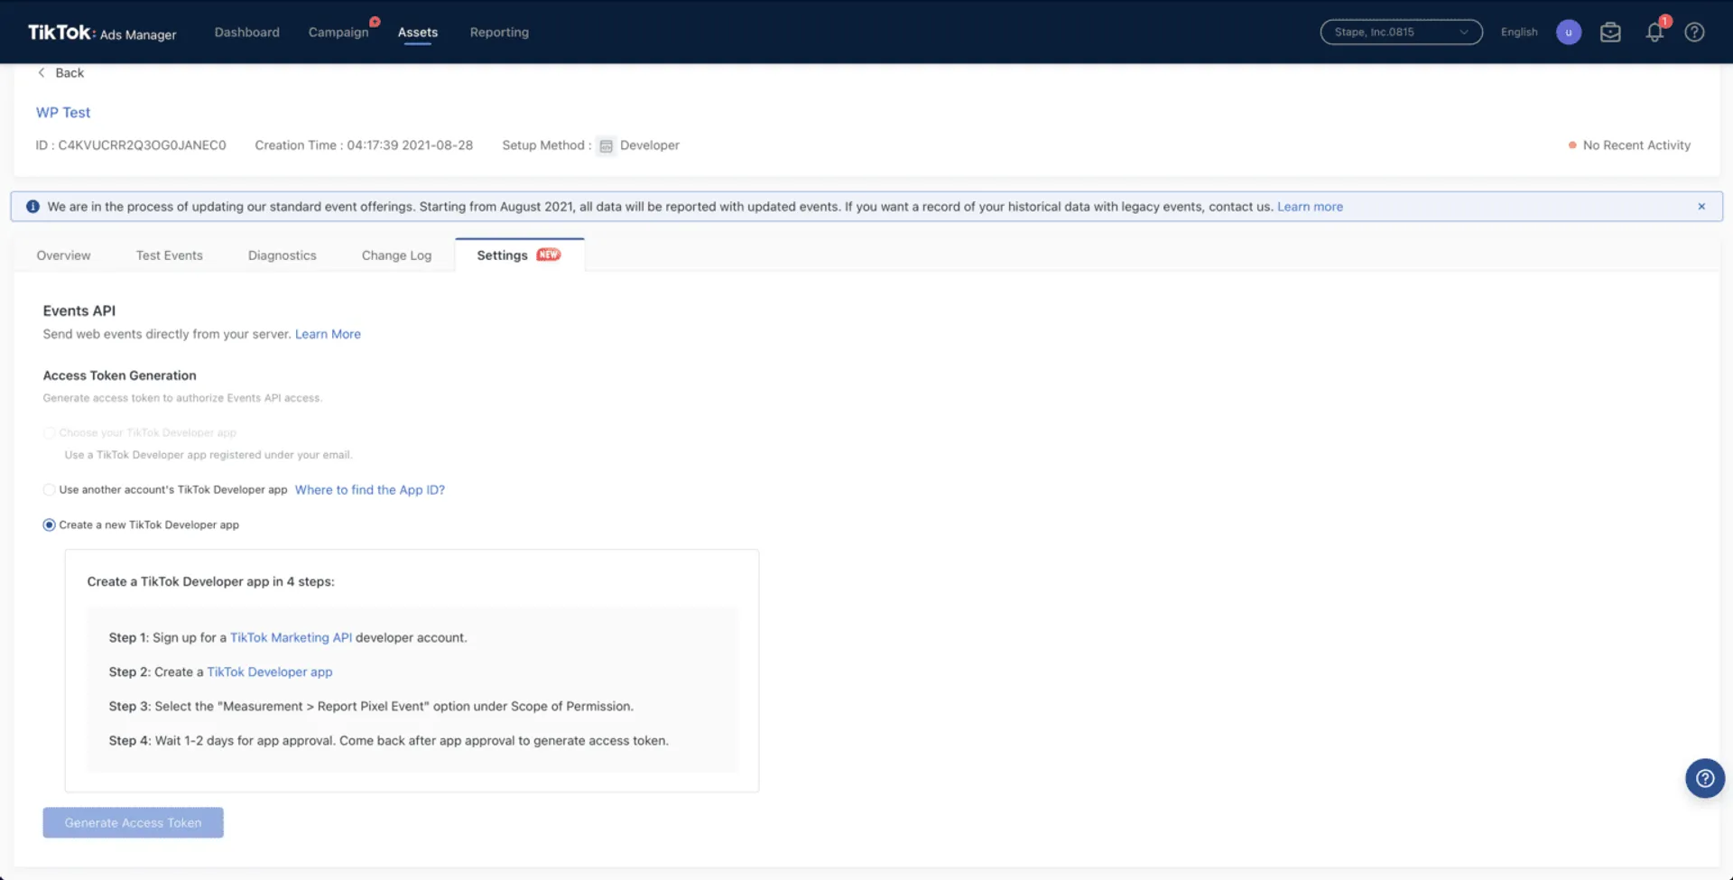Click the Creation Time value
1733x880 pixels.
(x=410, y=145)
